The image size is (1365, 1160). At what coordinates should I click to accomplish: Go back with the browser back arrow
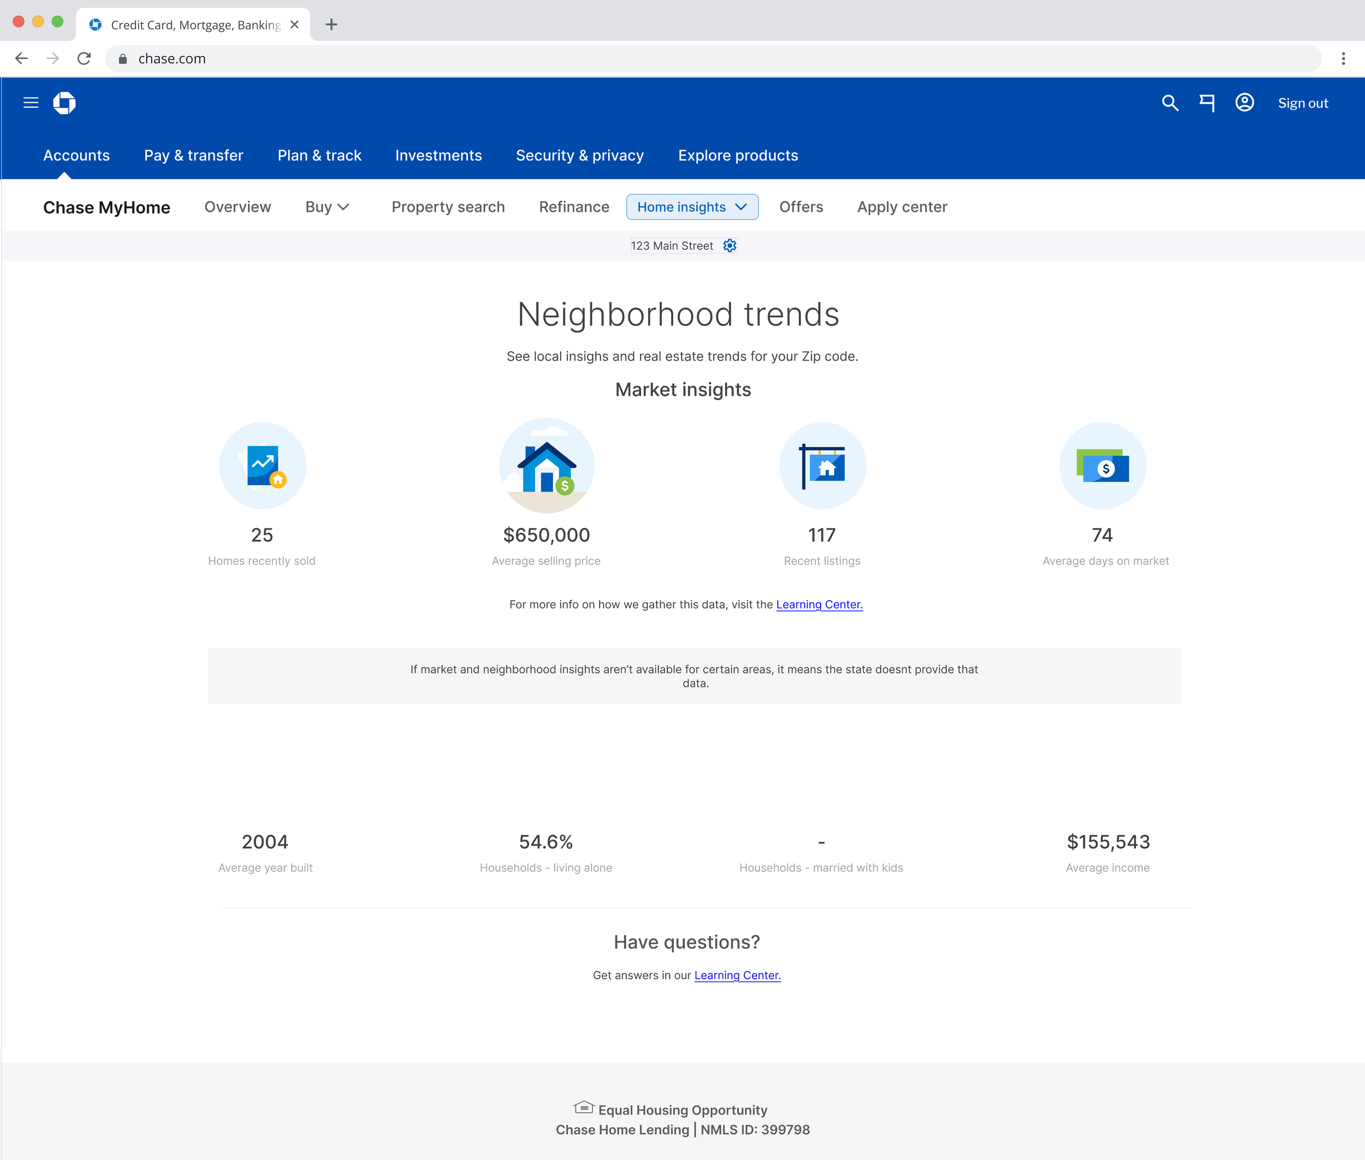tap(22, 58)
